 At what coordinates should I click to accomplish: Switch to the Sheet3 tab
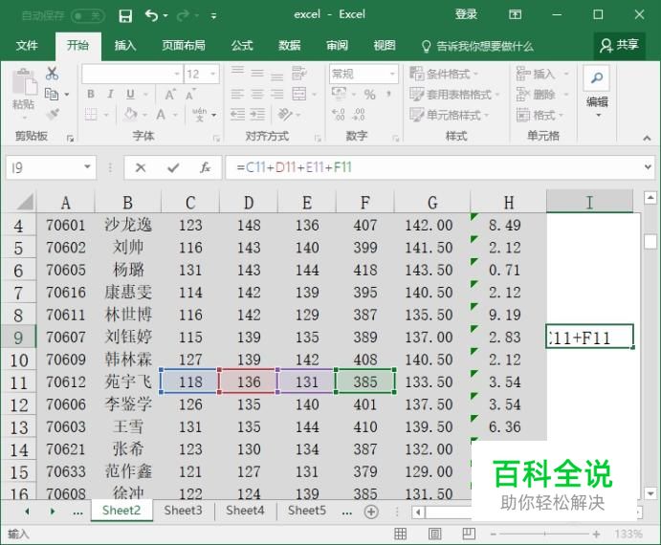(184, 511)
